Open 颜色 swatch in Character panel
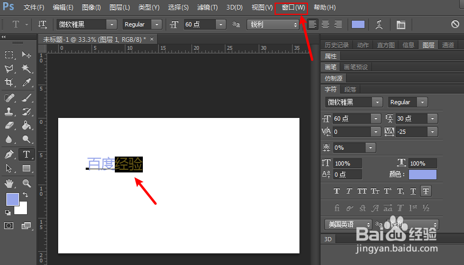464x265 pixels. [x=423, y=175]
